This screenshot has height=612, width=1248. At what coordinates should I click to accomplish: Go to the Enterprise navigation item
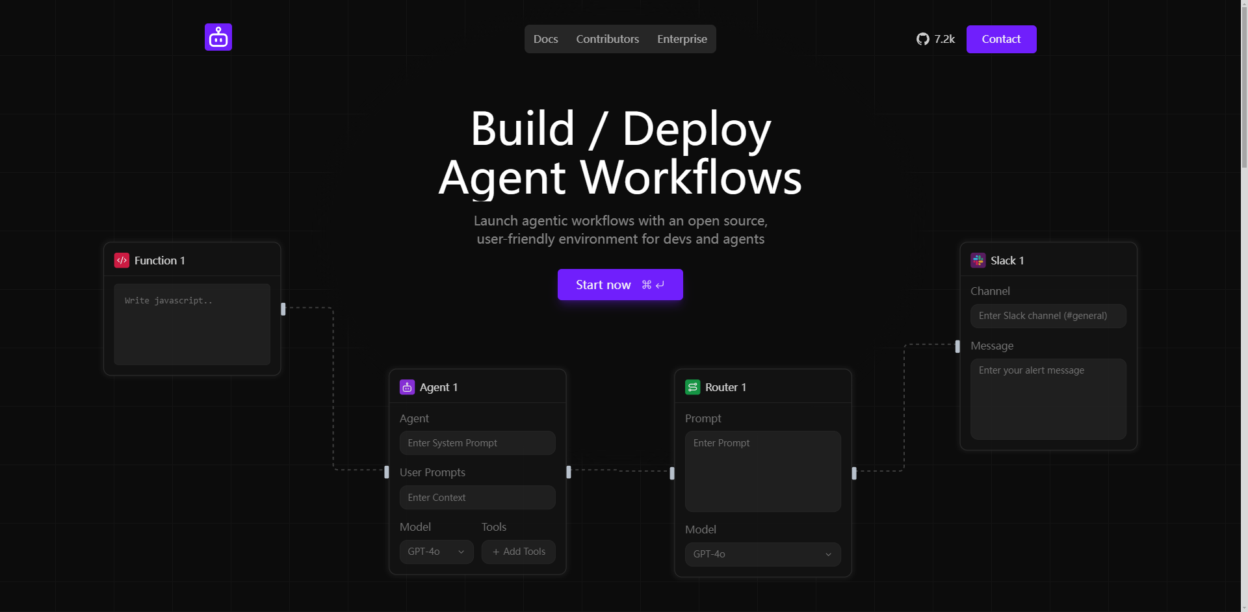[x=682, y=39]
